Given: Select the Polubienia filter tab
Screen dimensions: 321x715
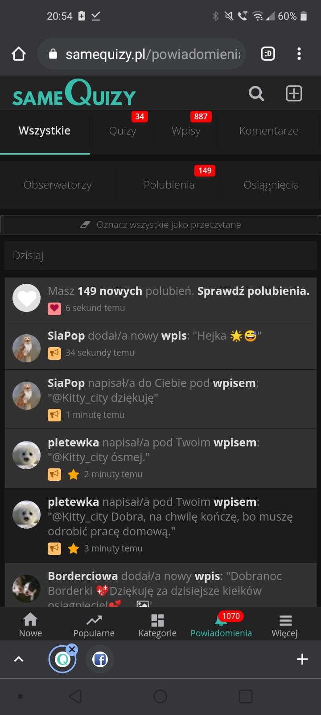Looking at the screenshot, I should pos(169,185).
